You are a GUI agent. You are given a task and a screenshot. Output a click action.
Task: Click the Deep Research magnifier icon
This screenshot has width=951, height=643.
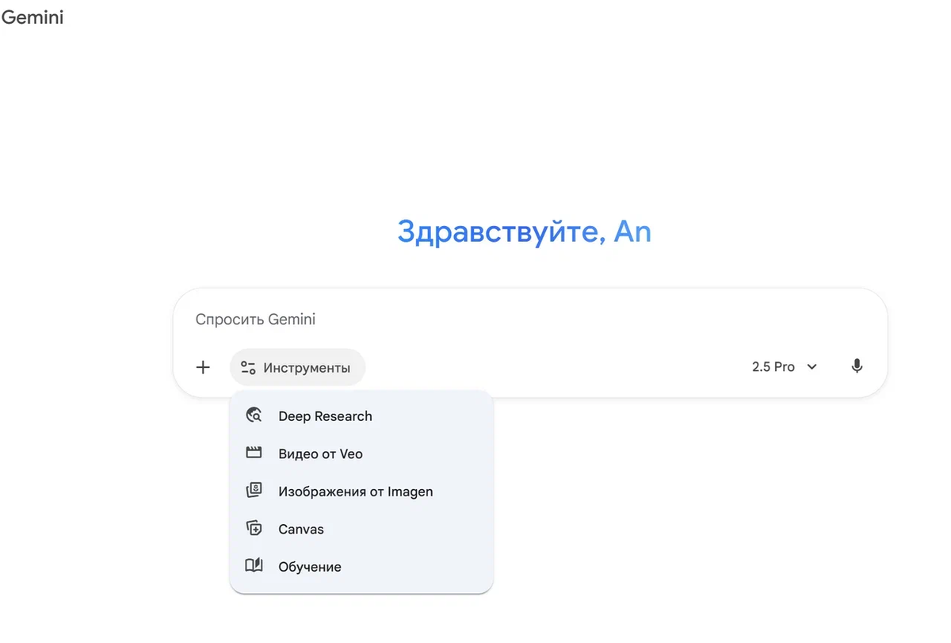pyautogui.click(x=254, y=415)
